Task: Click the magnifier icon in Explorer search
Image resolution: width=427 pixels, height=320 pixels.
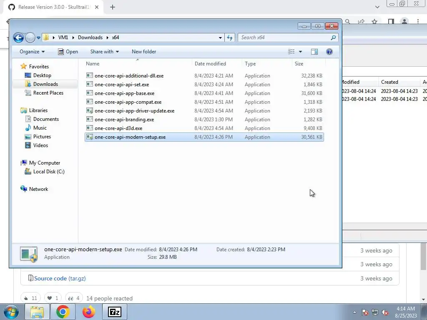Action: point(333,37)
